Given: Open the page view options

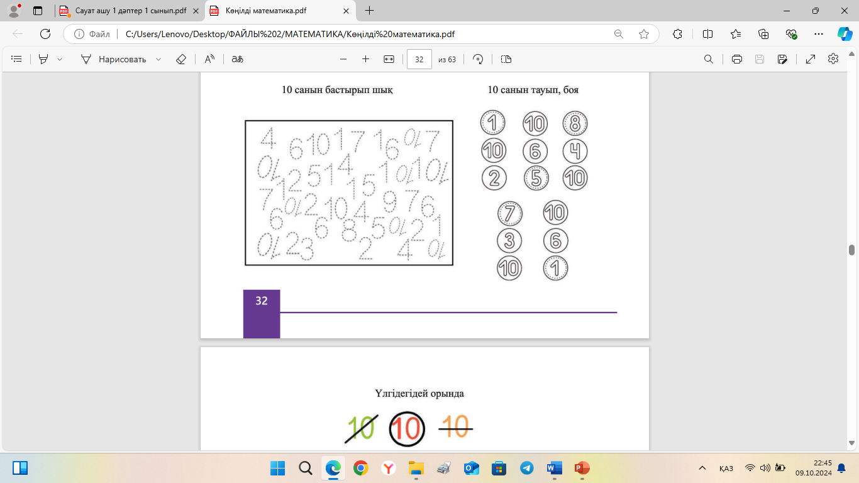Looking at the screenshot, I should (506, 59).
